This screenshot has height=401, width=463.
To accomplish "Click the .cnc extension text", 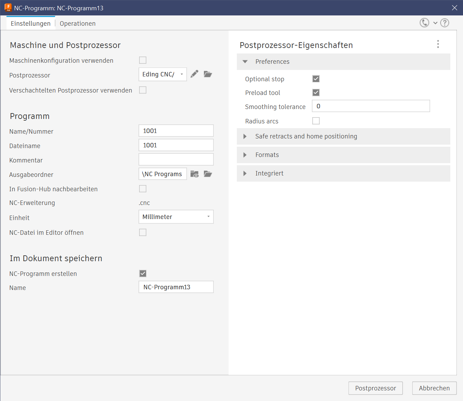I will point(144,203).
